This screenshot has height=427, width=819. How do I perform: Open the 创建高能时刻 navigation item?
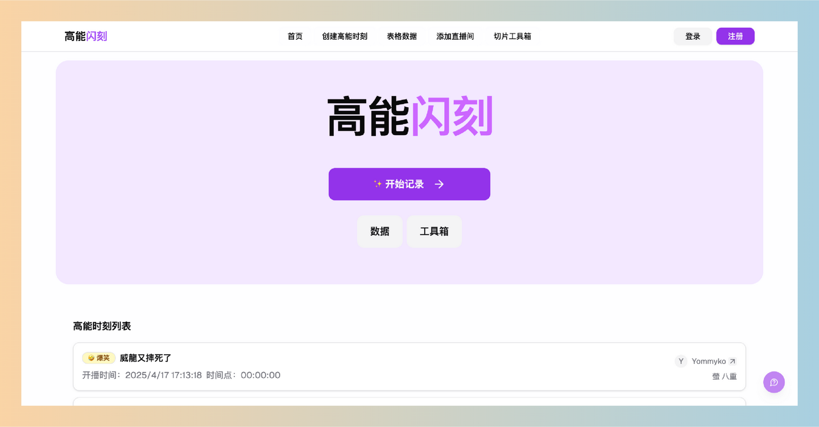(345, 36)
